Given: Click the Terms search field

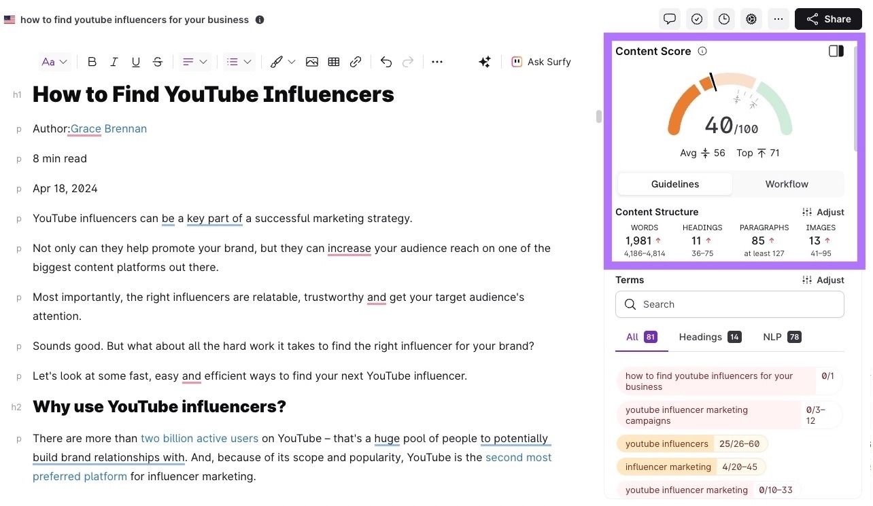Looking at the screenshot, I should click(x=730, y=304).
